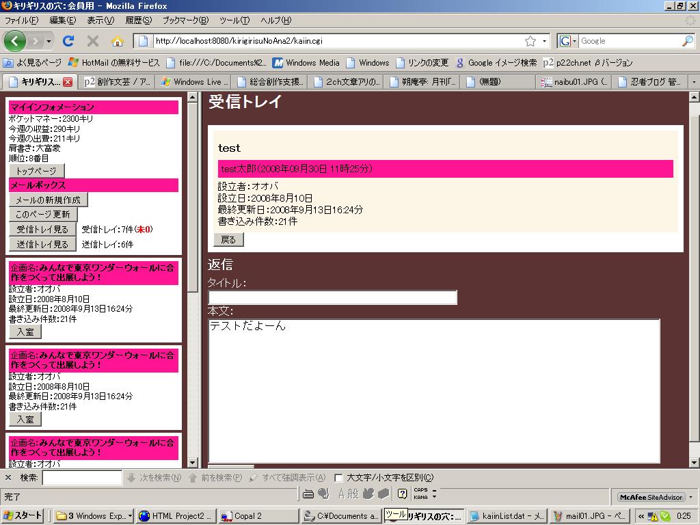
Task: Click the 送信トレイ見る button
Action: [x=42, y=244]
